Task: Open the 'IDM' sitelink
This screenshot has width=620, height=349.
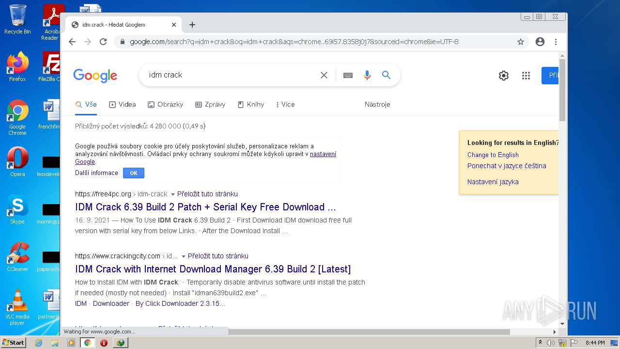Action: (x=81, y=304)
